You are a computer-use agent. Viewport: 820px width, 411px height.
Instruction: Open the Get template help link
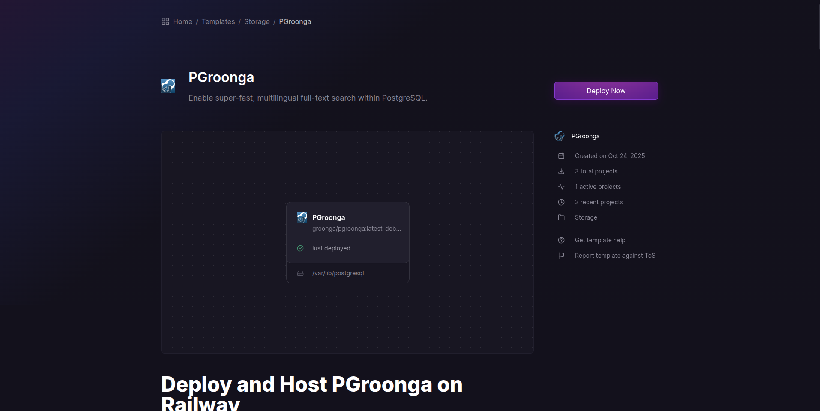click(x=600, y=240)
